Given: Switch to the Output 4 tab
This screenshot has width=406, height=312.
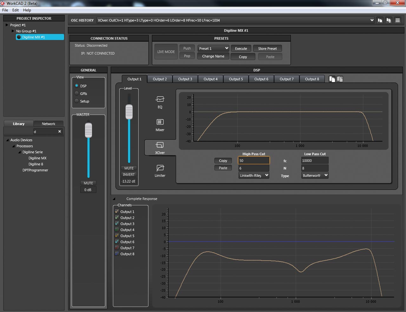Looking at the screenshot, I should click(x=210, y=79).
